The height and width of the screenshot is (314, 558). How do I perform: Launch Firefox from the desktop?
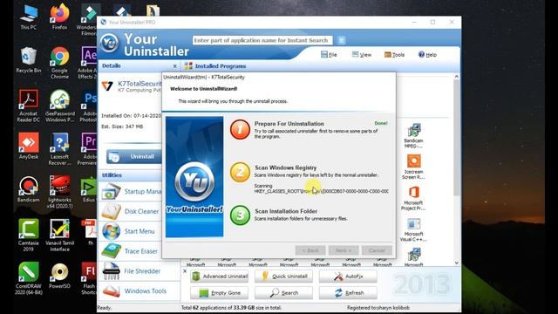click(59, 17)
